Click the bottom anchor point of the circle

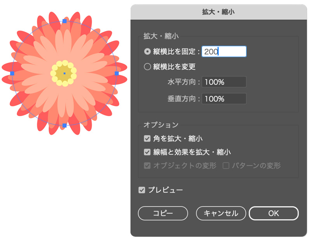point(65,125)
